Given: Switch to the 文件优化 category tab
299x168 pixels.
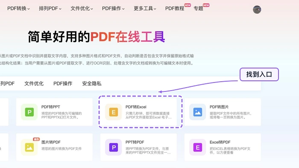Looking at the screenshot, I should tap(34, 83).
